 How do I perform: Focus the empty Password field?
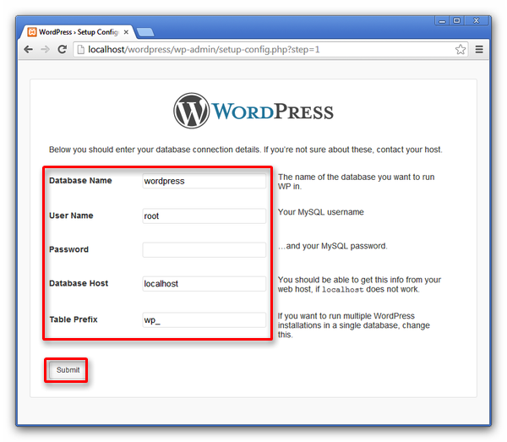click(x=204, y=250)
